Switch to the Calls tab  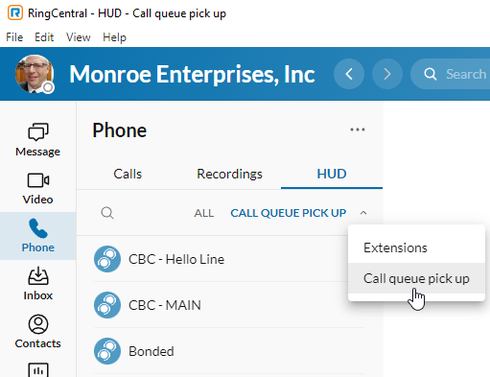[128, 174]
